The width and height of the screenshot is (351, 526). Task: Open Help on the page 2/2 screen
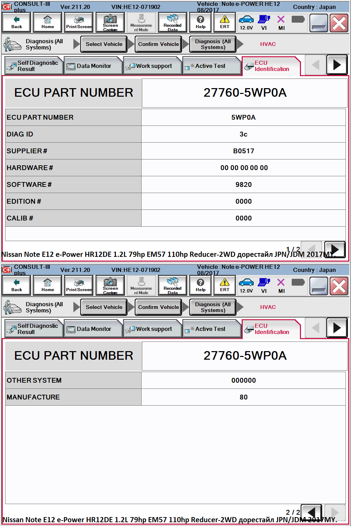201,285
